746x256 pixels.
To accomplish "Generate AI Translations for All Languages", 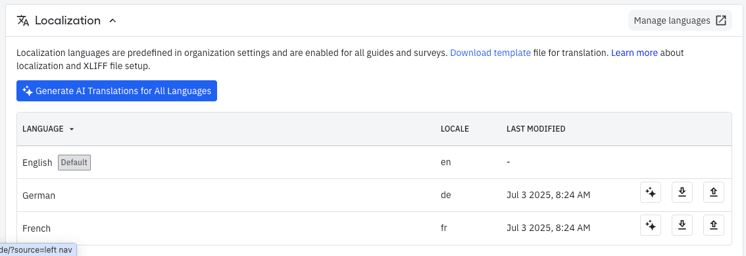I will pyautogui.click(x=116, y=91).
